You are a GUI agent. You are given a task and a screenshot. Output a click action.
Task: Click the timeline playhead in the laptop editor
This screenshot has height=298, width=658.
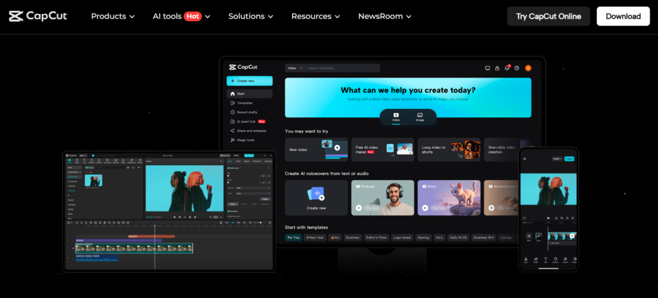[155, 247]
